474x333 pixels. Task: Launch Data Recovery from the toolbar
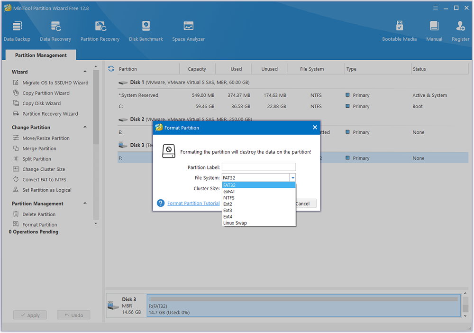(x=55, y=31)
